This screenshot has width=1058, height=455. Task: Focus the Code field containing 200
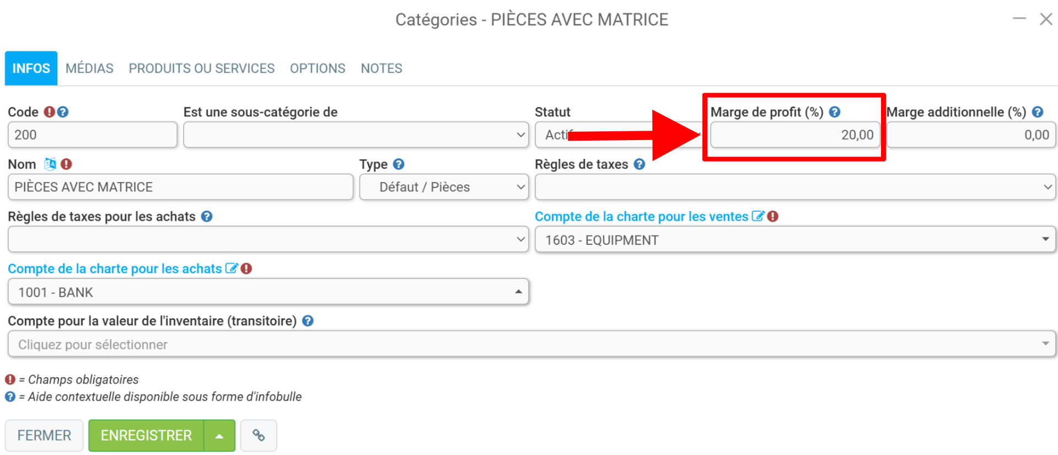coord(93,135)
